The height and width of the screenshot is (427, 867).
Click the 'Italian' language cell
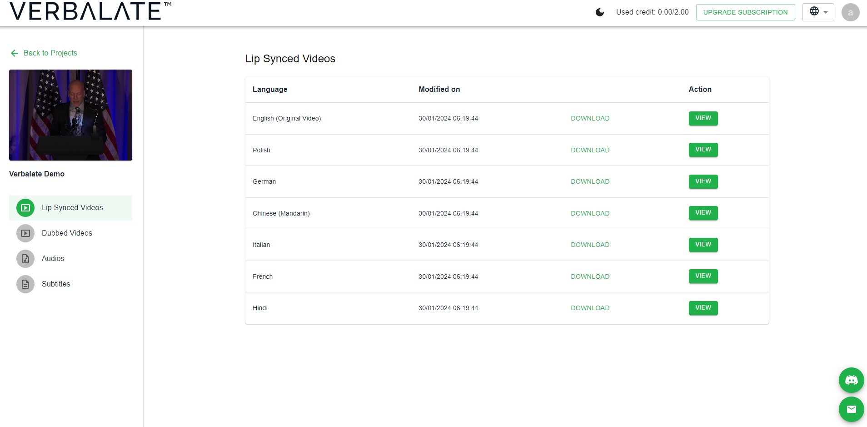pyautogui.click(x=261, y=245)
